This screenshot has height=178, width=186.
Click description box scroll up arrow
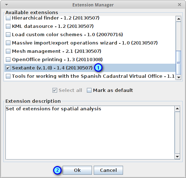177,109
